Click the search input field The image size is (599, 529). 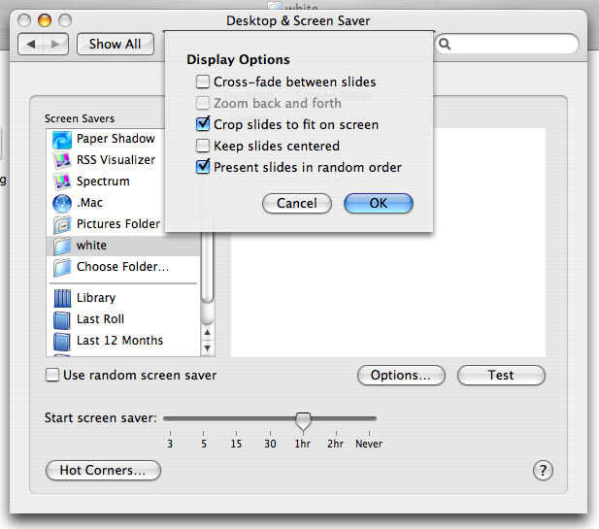507,44
